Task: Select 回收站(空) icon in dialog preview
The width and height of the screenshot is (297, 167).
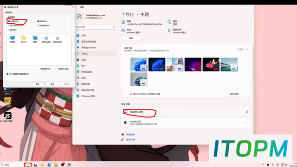Action: point(58,39)
